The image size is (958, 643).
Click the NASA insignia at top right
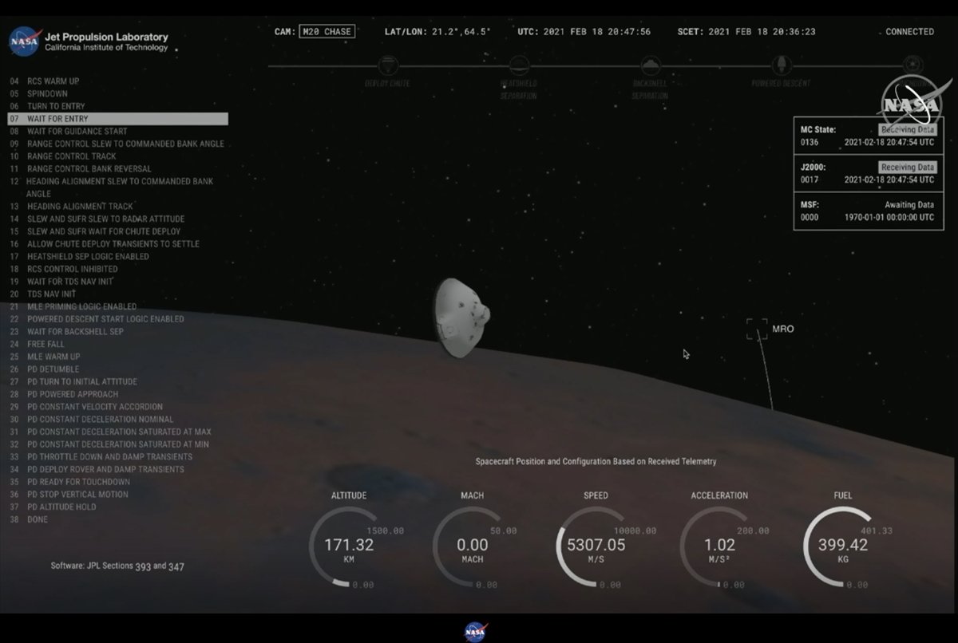pos(912,102)
